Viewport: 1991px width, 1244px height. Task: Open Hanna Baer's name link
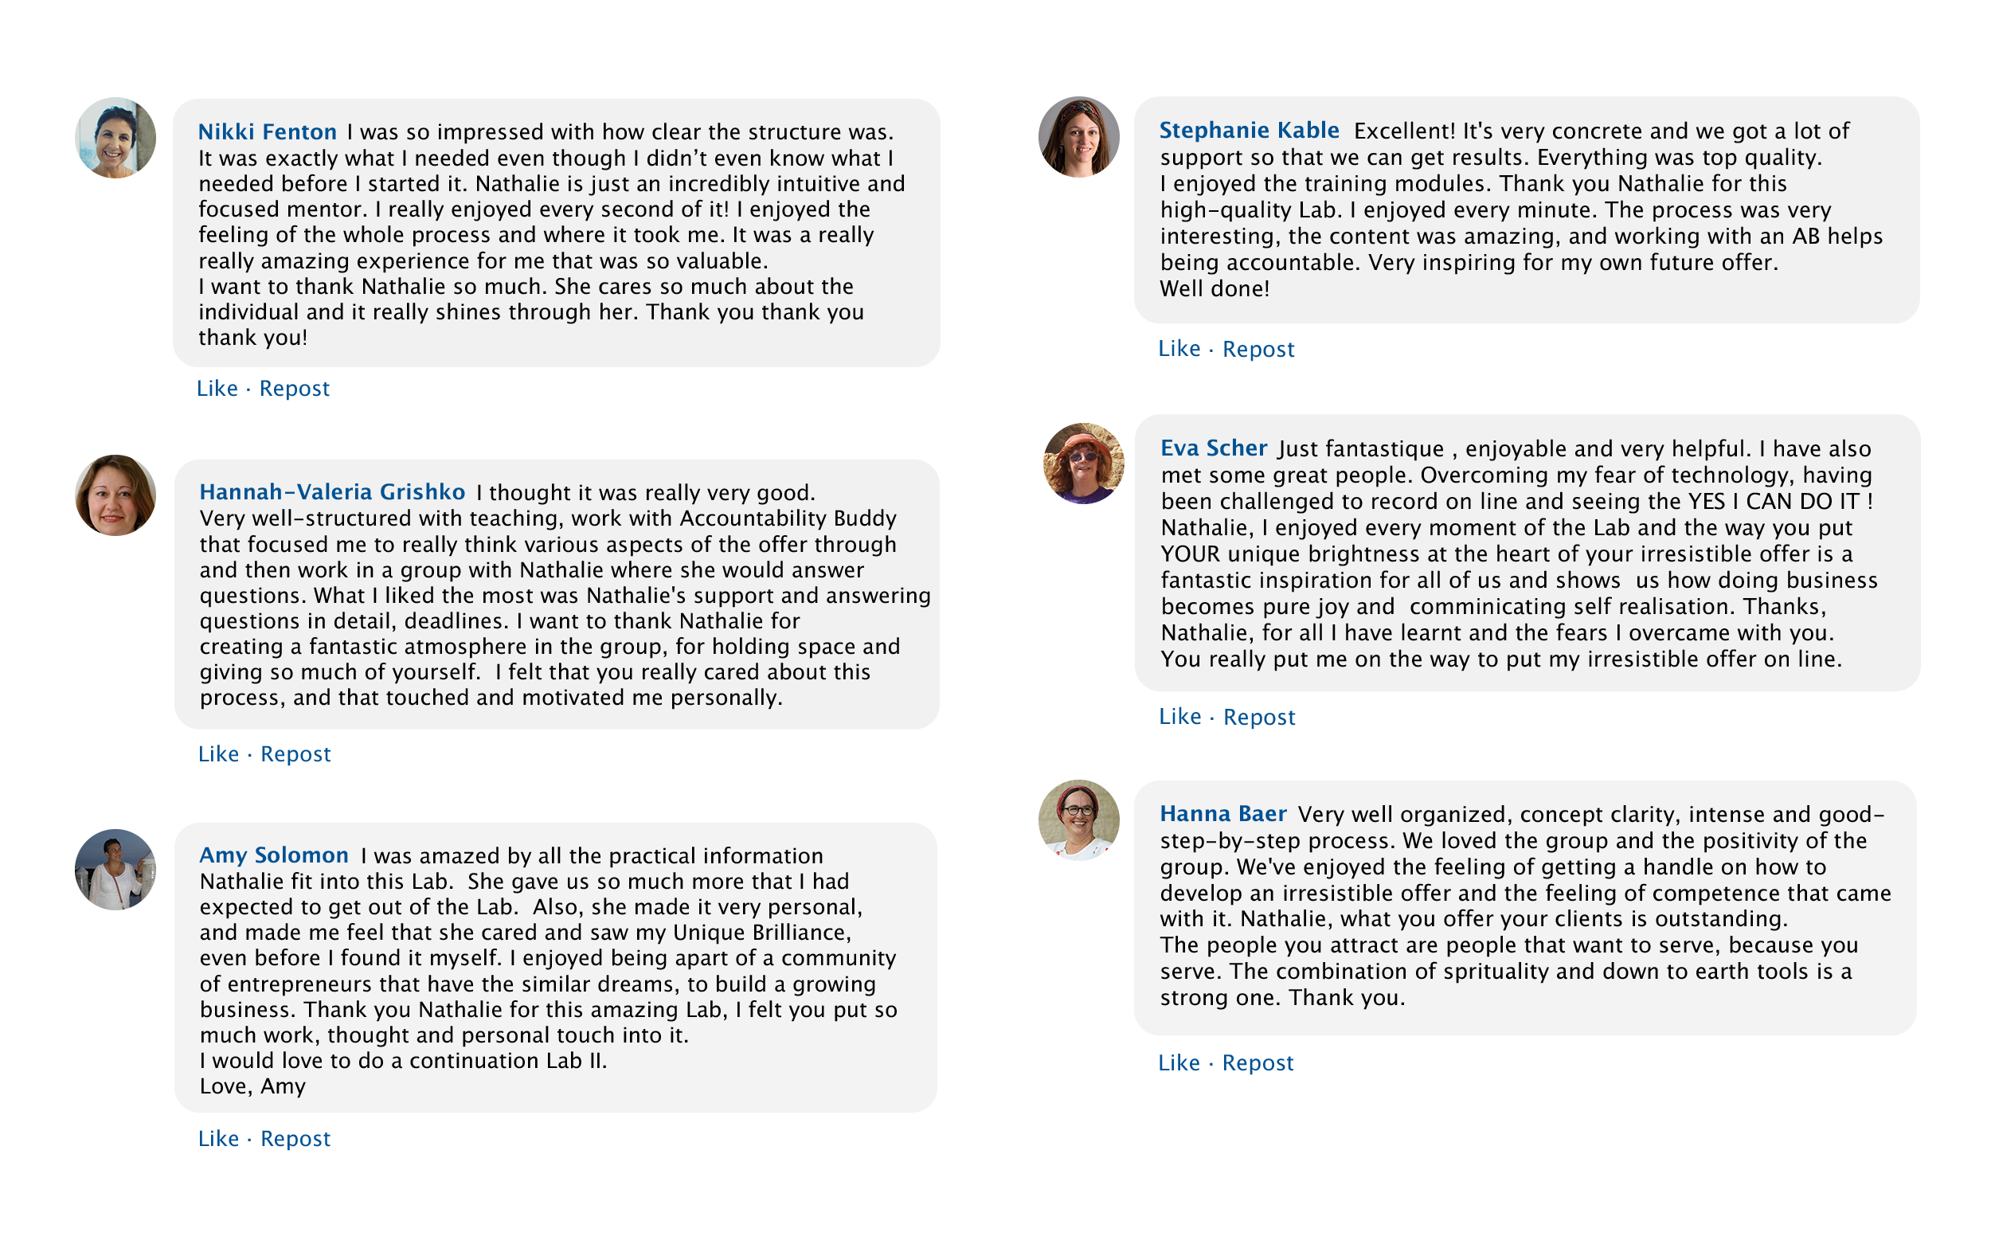point(1222,814)
